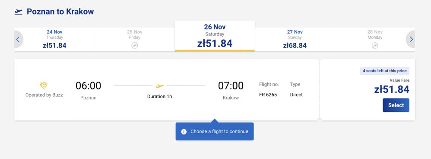Screen dimensions: 431x159
Task: Click the departing plane icon beside Poznan to Krakow
Action: pyautogui.click(x=19, y=12)
